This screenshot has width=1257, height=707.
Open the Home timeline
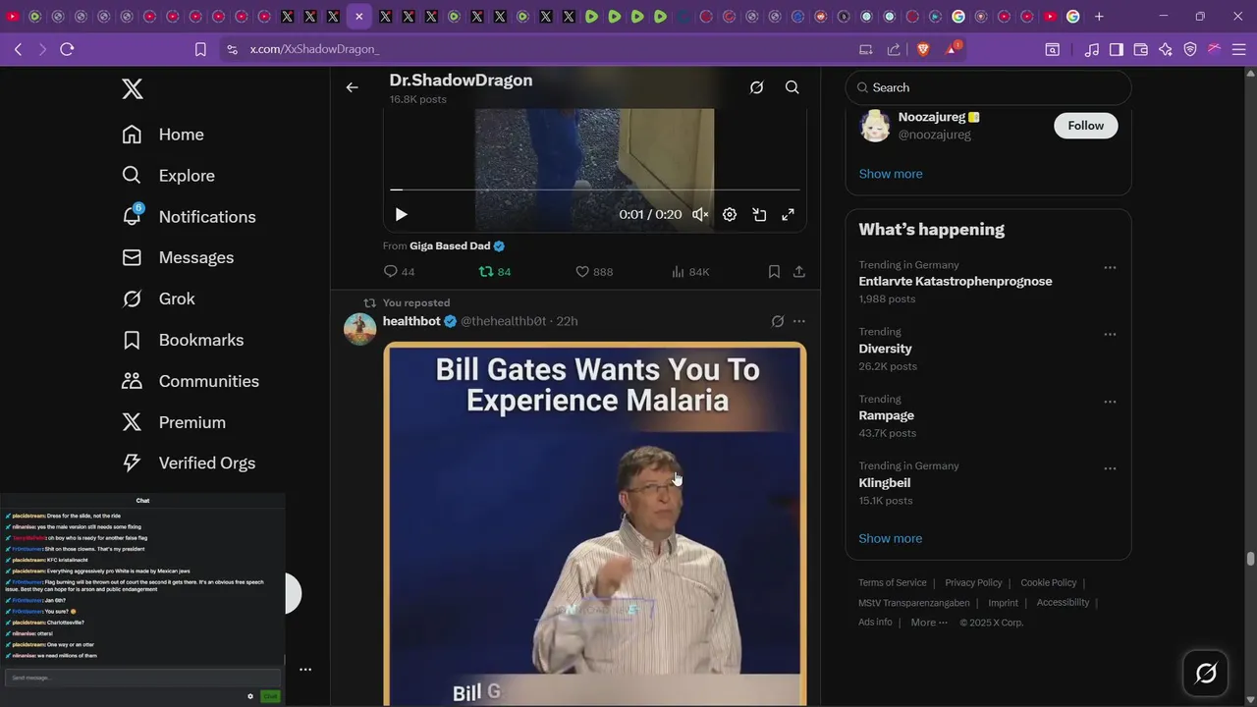[x=163, y=135]
